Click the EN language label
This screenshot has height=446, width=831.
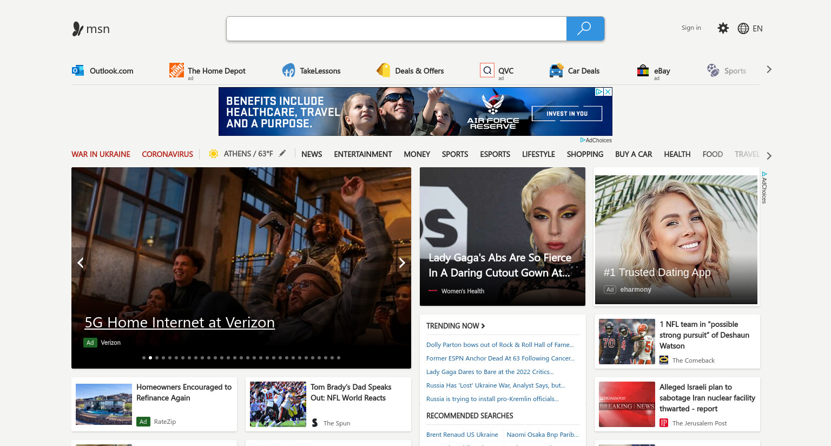click(757, 29)
